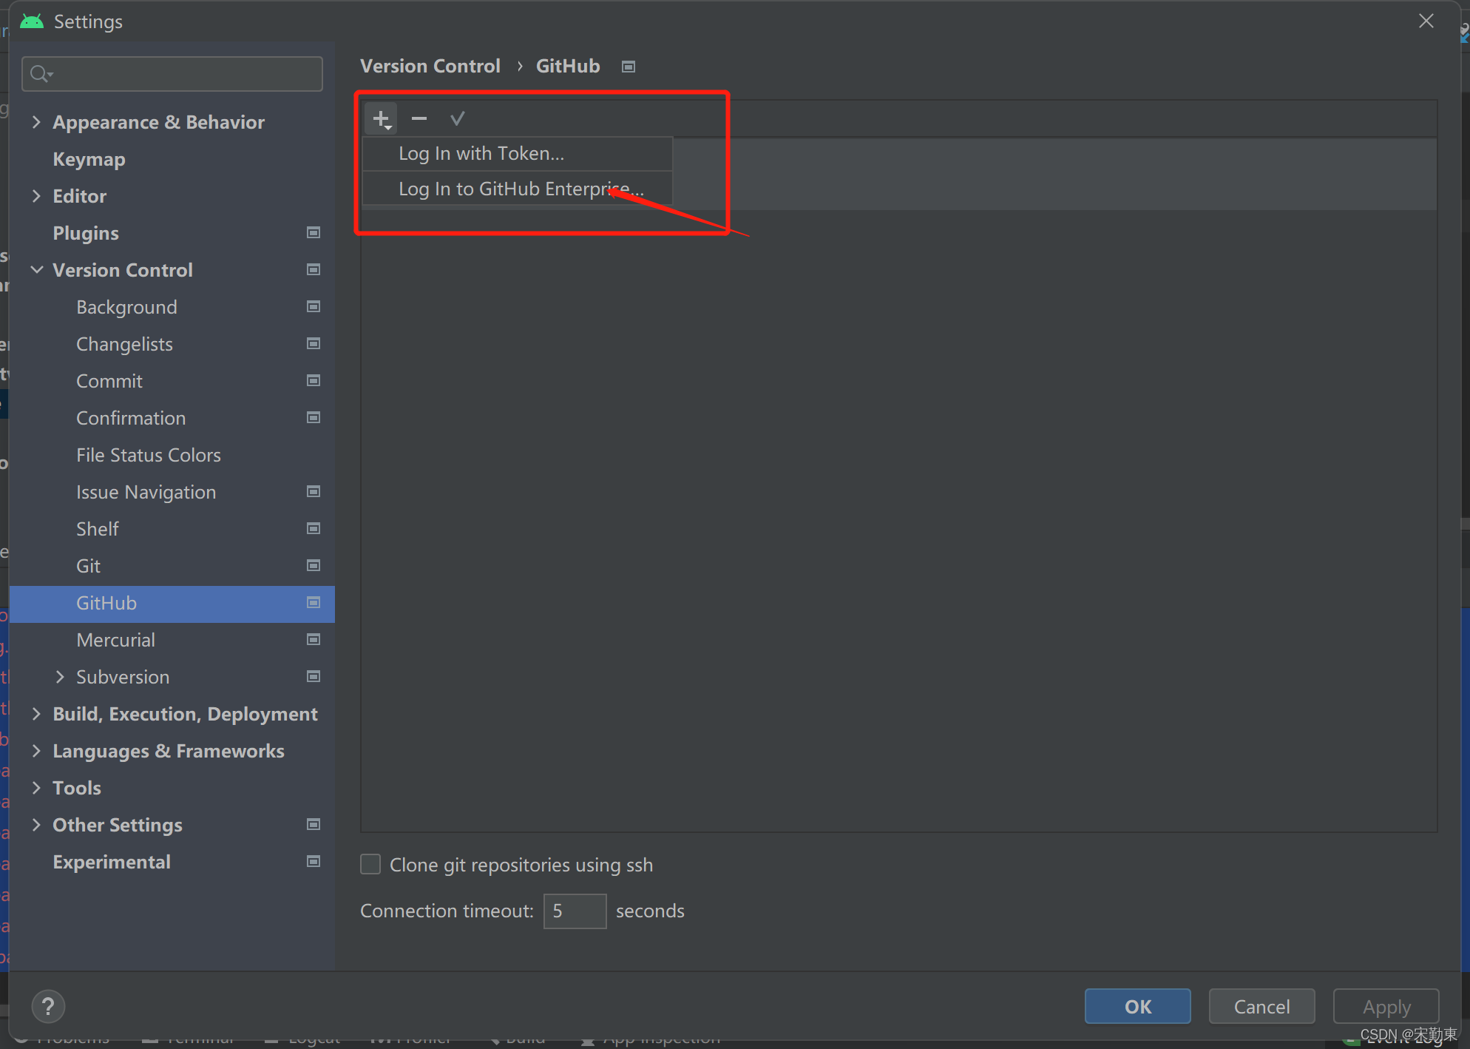This screenshot has height=1049, width=1470.
Task: Click the project icon beside Plugins
Action: coord(314,233)
